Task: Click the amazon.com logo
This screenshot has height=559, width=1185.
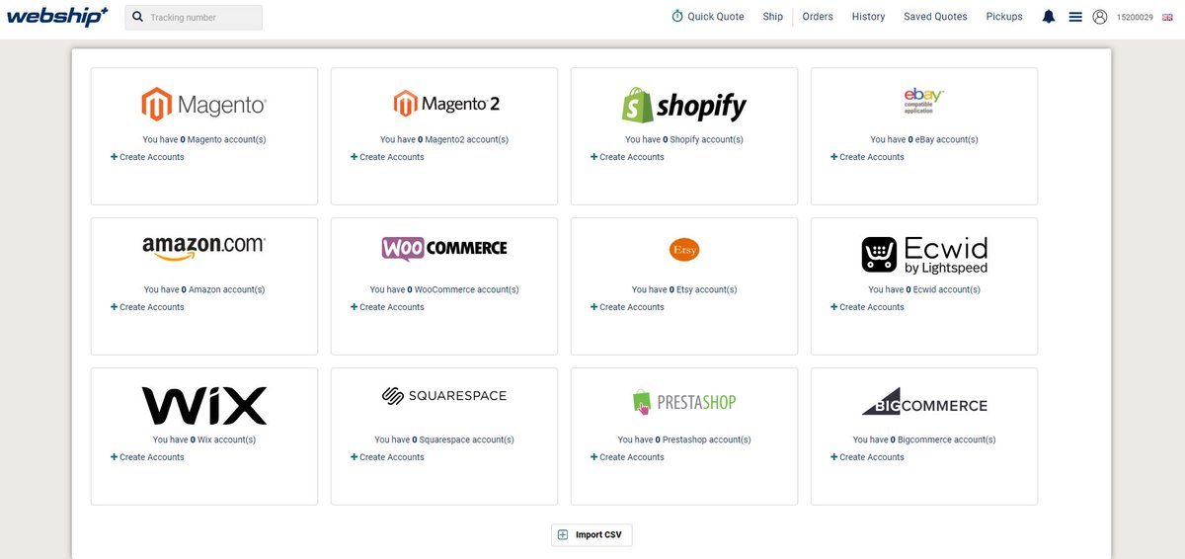Action: [204, 248]
